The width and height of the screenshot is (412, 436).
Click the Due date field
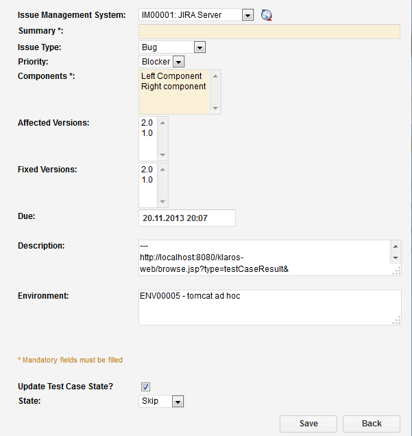[186, 218]
